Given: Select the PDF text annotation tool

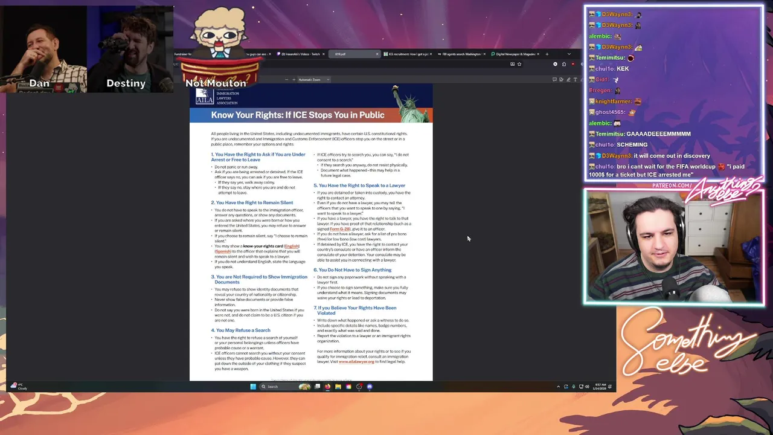Looking at the screenshot, I should pyautogui.click(x=575, y=79).
